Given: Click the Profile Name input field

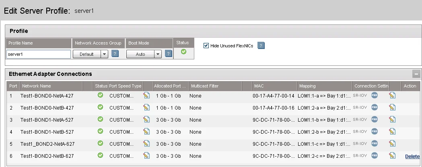Looking at the screenshot, I should (38, 54).
